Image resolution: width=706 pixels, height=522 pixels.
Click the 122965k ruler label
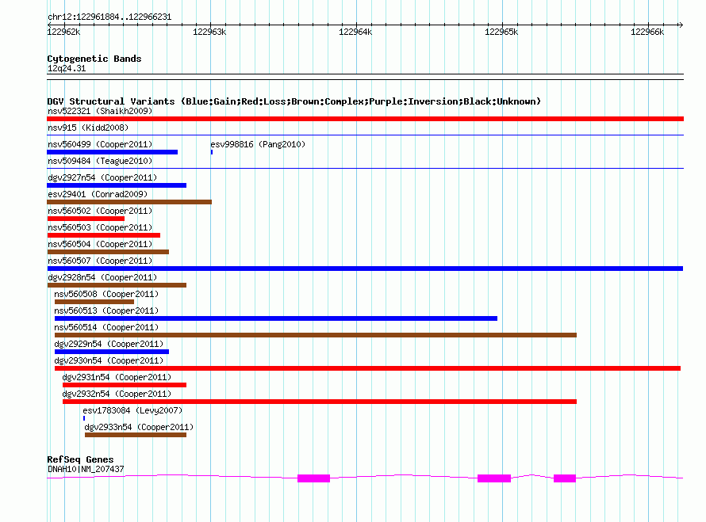pyautogui.click(x=501, y=32)
